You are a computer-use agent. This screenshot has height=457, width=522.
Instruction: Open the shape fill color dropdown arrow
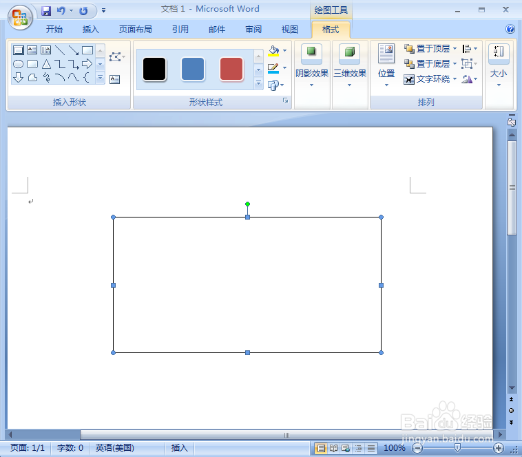coord(284,50)
